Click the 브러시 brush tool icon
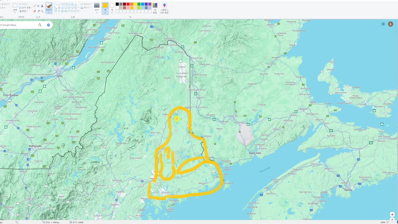The width and height of the screenshot is (398, 224). pos(49,5)
